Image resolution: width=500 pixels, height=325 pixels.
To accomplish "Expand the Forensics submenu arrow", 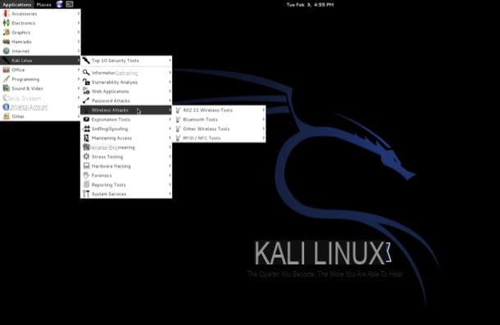I will 170,175.
